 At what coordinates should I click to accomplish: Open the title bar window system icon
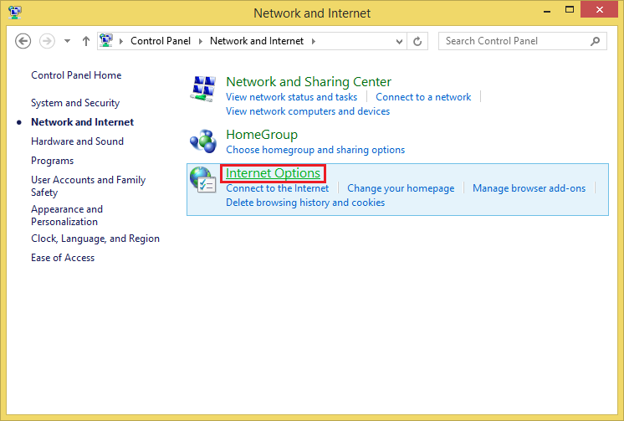[x=15, y=12]
